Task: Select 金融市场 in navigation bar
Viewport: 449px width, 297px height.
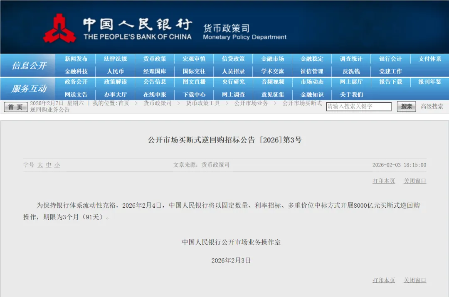Action: pyautogui.click(x=273, y=59)
